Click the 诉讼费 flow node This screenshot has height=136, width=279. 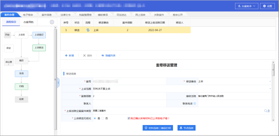pyautogui.click(x=9, y=62)
